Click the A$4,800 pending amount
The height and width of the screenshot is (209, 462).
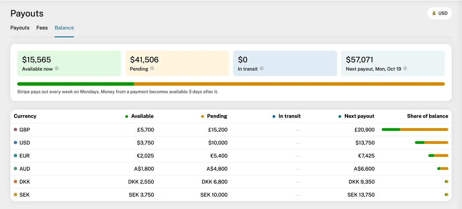point(217,169)
